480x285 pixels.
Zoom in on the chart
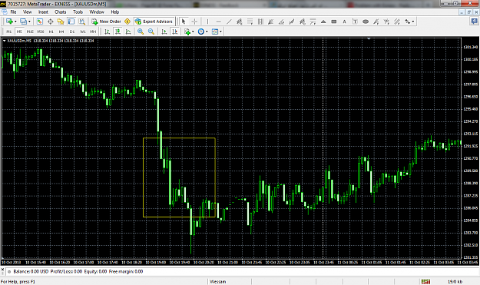141,31
